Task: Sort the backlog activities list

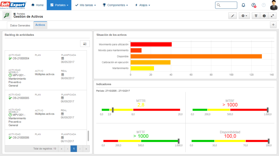Action: pyautogui.click(x=85, y=44)
